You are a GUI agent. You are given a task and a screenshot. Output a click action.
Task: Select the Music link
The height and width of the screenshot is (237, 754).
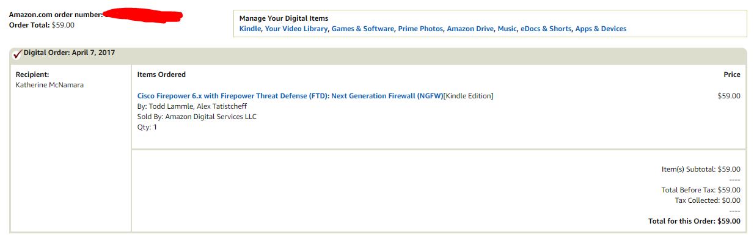(507, 29)
